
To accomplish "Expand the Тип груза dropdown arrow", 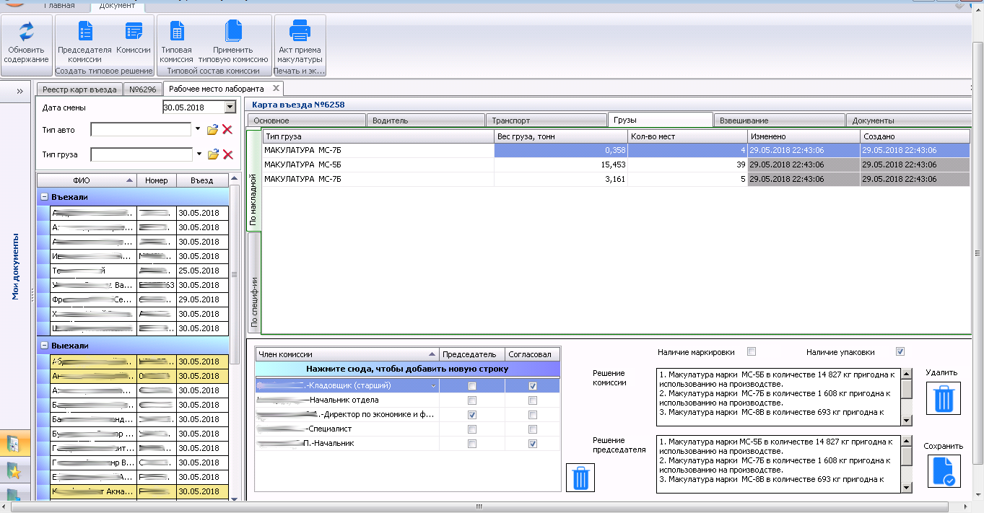I will coord(198,154).
